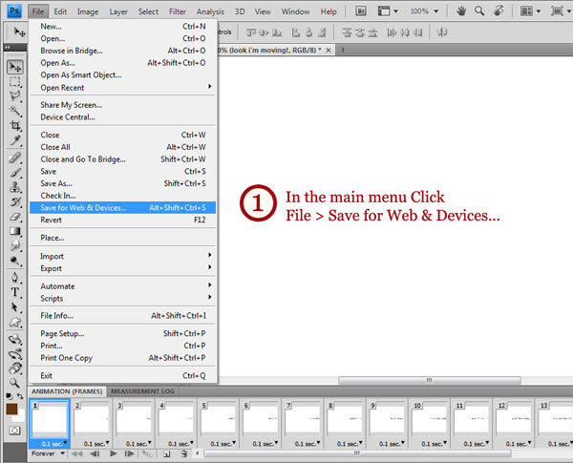Choose Browse in Bridge... menu item
This screenshot has height=463, width=573.
123,51
